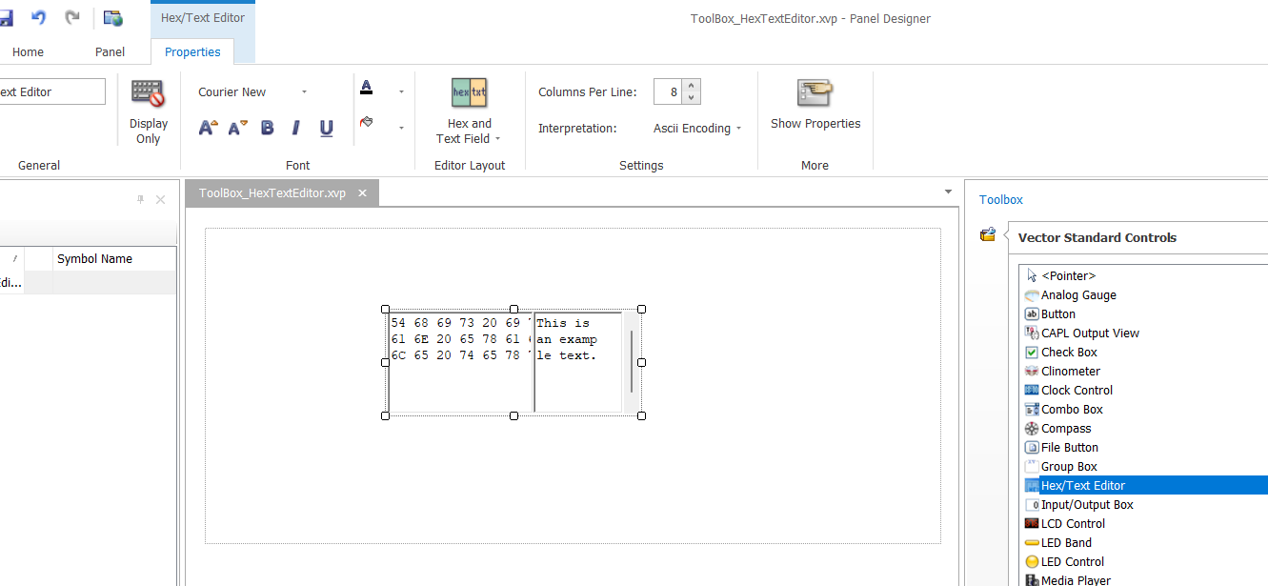Click Vector Standard Controls toolbox icon
This screenshot has width=1268, height=586.
click(988, 234)
